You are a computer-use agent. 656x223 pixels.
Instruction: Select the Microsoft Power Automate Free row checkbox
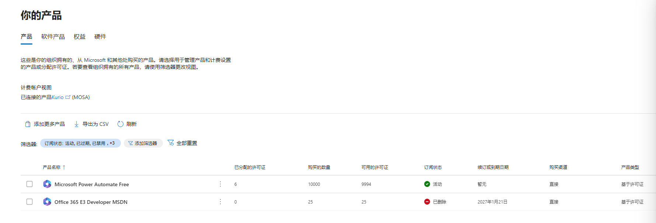tap(29, 184)
